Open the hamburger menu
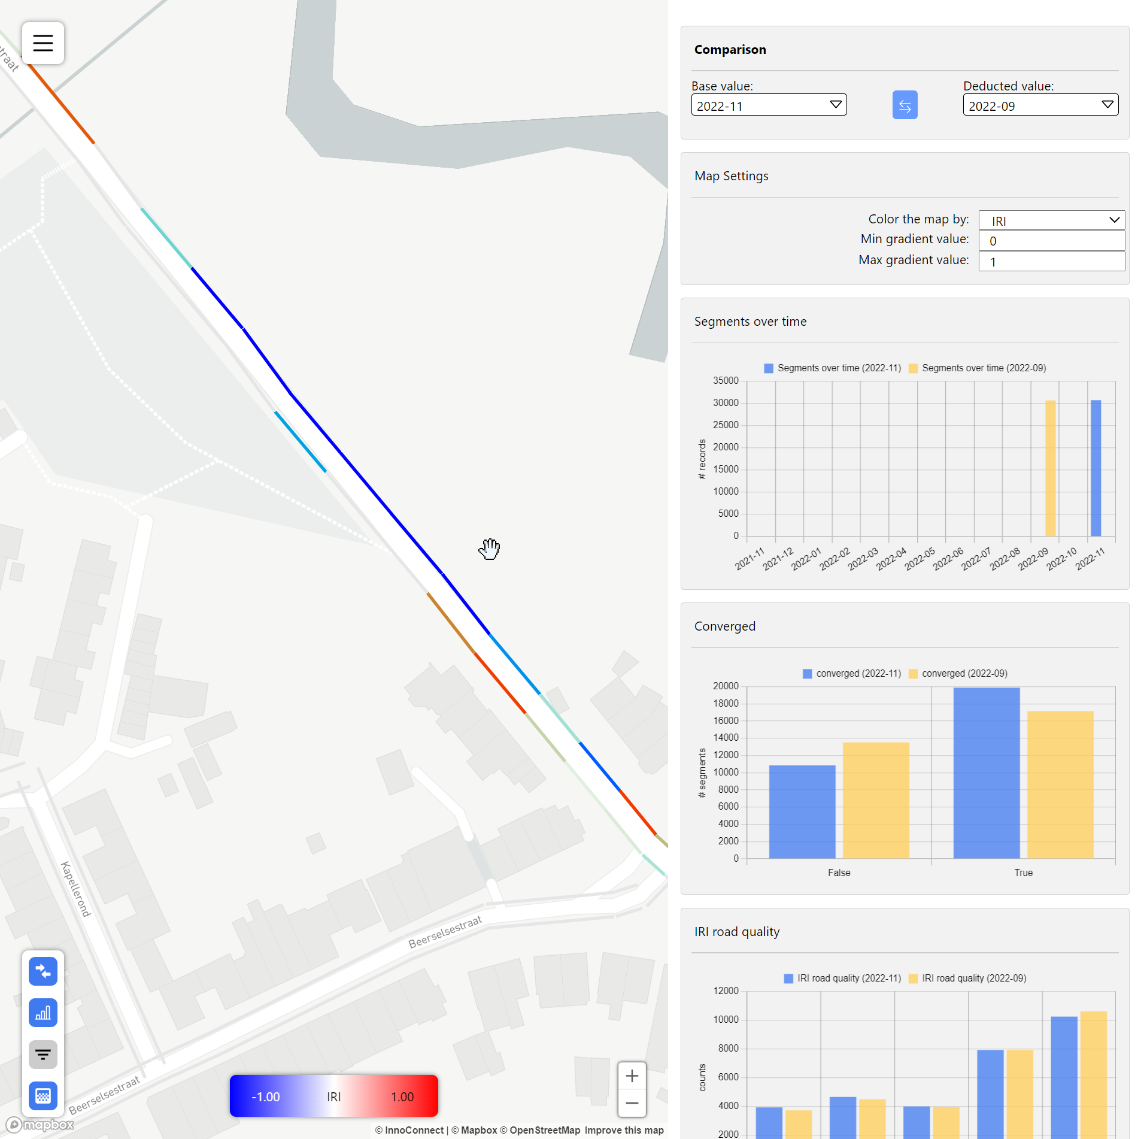The width and height of the screenshot is (1147, 1139). pyautogui.click(x=43, y=43)
